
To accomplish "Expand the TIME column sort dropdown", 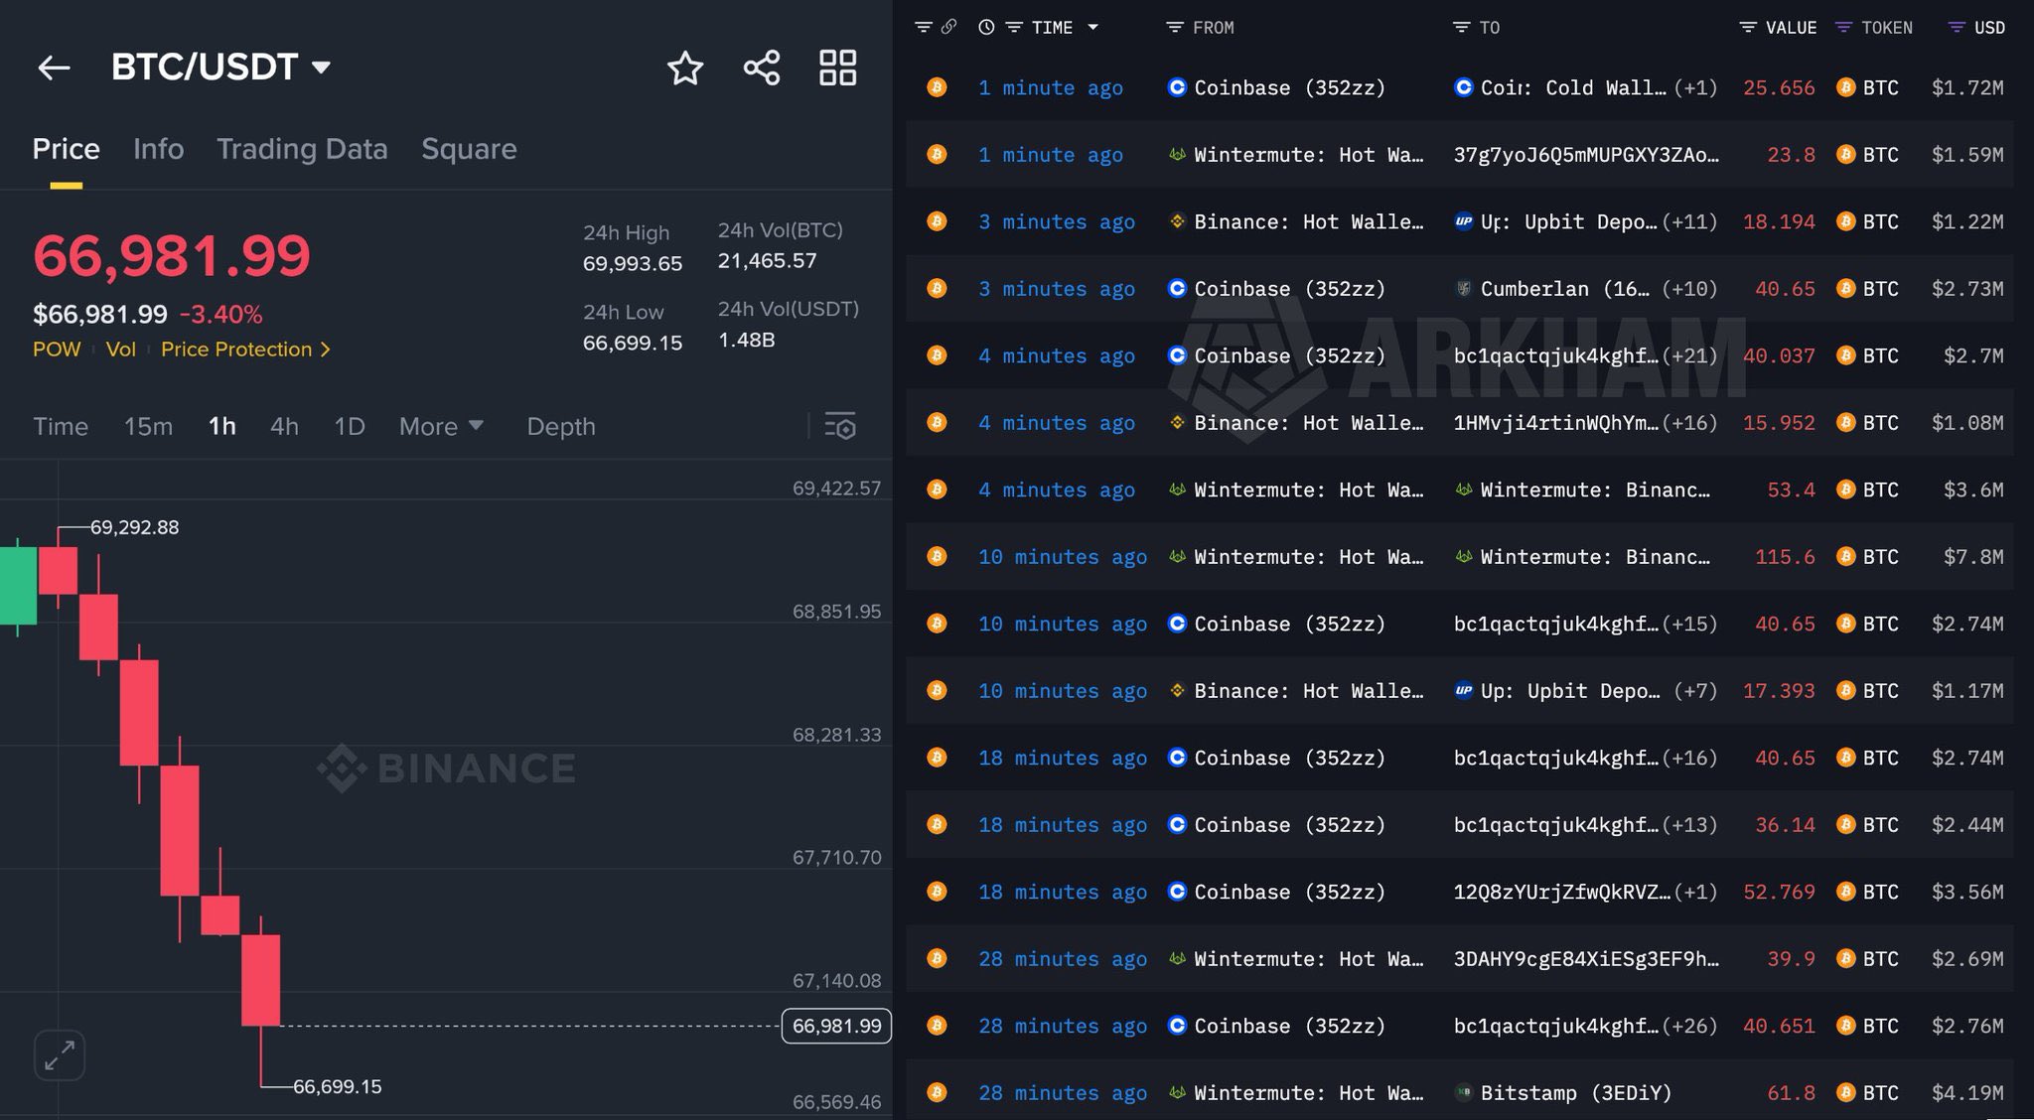I will (x=1094, y=27).
